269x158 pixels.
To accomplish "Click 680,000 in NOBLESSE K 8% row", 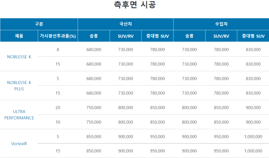I will pyautogui.click(x=94, y=50).
